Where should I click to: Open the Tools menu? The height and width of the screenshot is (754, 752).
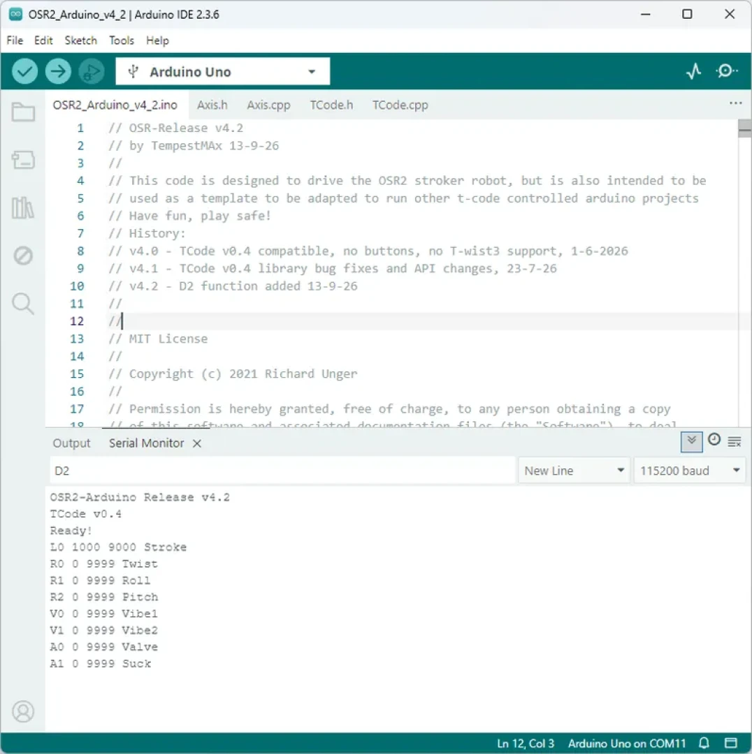(122, 40)
